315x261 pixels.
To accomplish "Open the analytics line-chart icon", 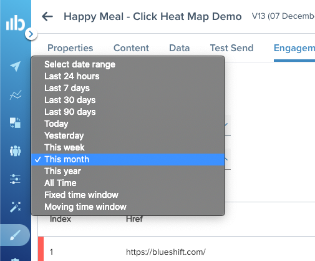I will point(16,95).
